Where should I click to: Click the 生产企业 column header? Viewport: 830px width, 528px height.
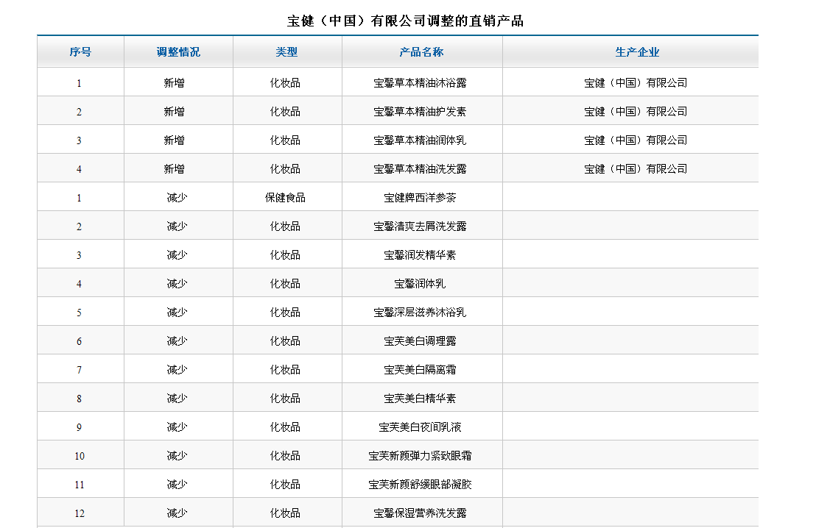pyautogui.click(x=637, y=52)
